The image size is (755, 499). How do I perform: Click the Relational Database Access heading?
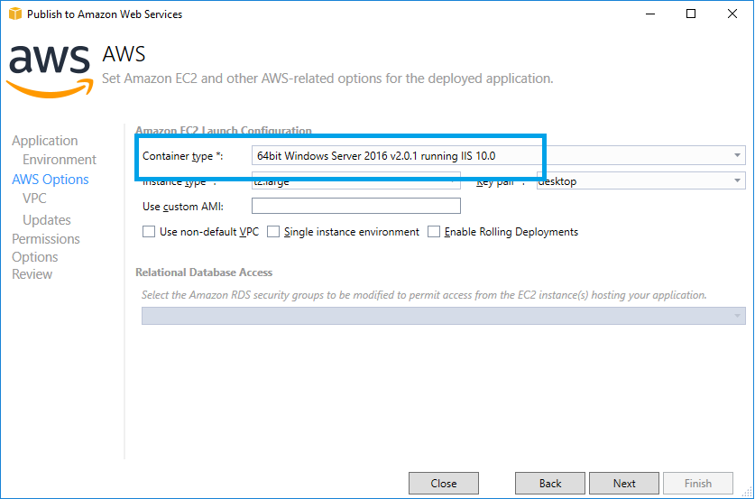(204, 273)
